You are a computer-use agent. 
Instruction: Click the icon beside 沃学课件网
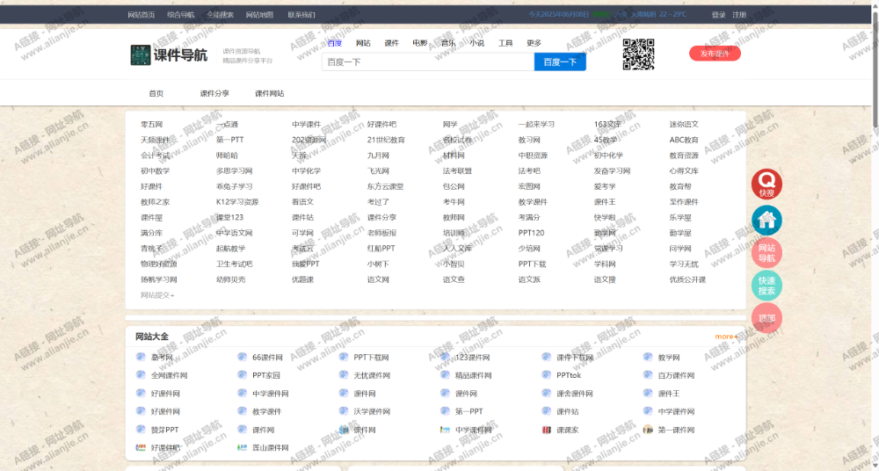[344, 411]
